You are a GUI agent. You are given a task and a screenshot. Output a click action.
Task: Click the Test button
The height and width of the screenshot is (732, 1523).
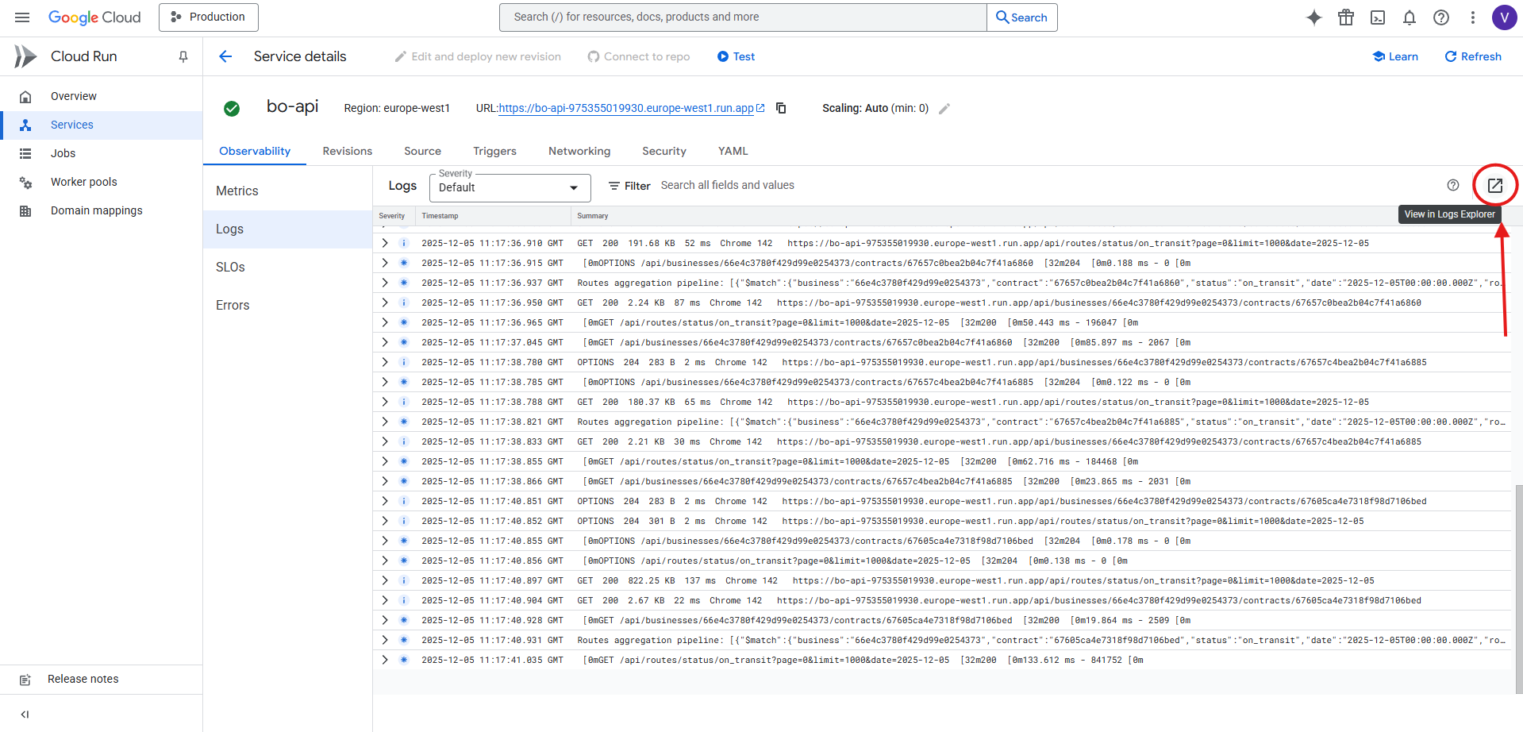735,56
